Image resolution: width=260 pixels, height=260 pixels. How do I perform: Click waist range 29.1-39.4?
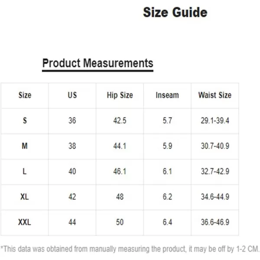coord(215,120)
